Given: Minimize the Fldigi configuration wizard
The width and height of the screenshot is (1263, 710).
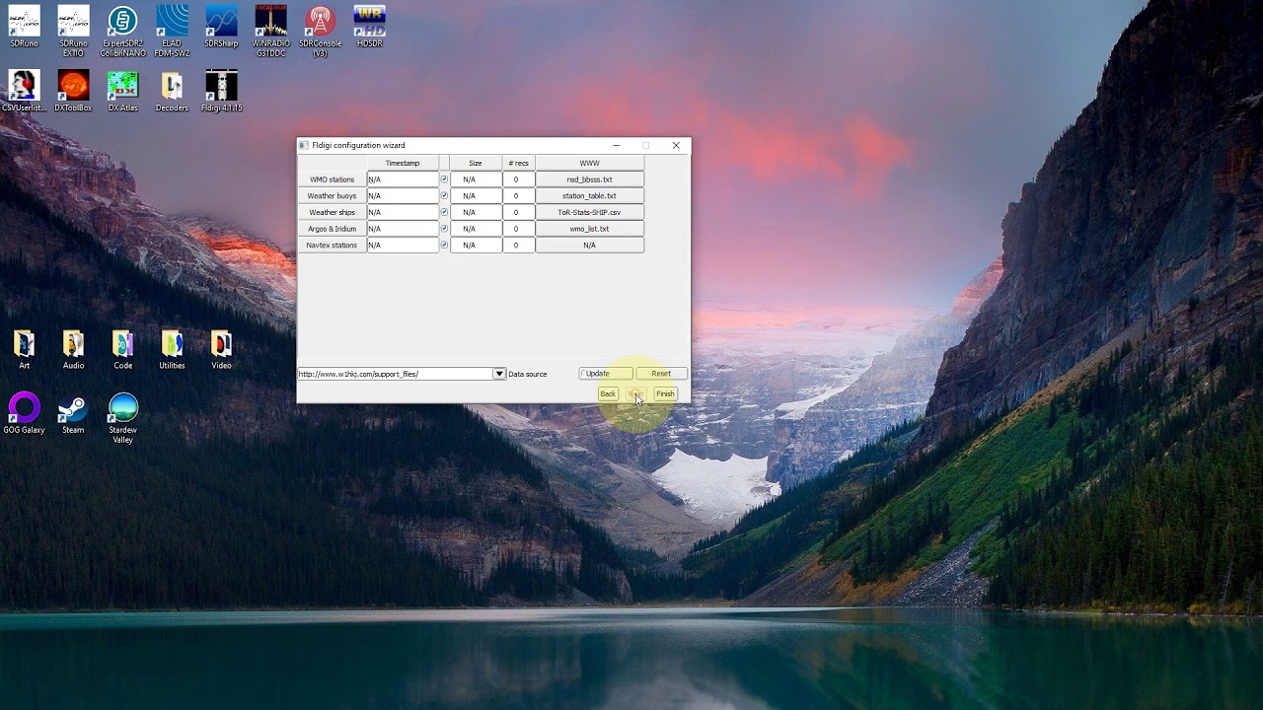Looking at the screenshot, I should [616, 145].
